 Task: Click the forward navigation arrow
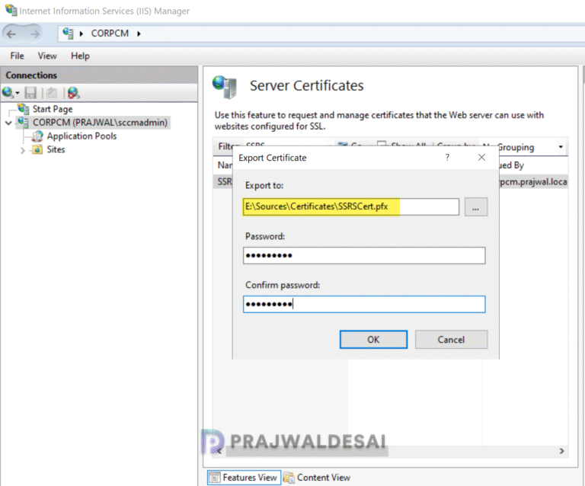34,34
